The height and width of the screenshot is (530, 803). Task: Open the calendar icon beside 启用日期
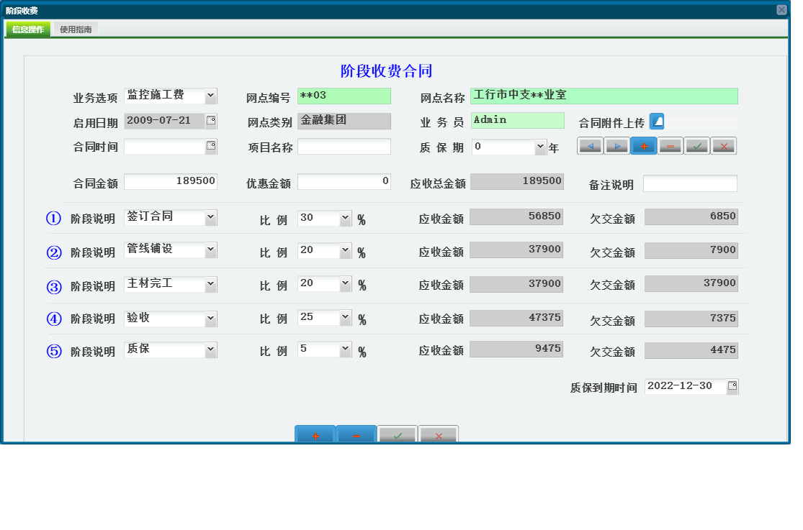(x=212, y=121)
